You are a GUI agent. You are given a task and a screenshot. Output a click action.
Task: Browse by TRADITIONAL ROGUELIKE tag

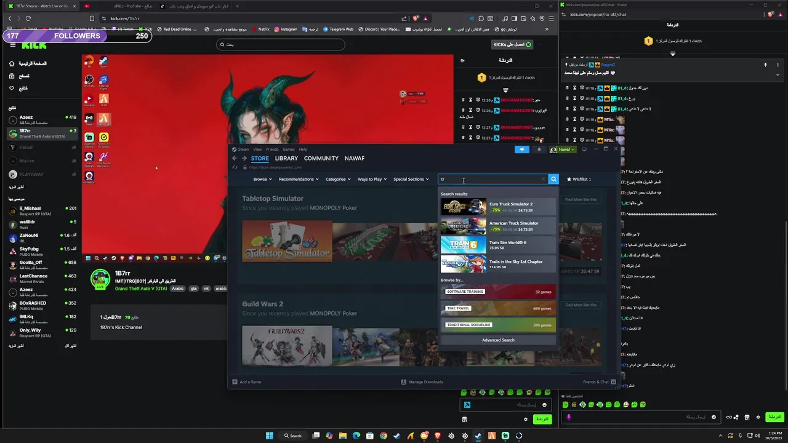pyautogui.click(x=498, y=325)
